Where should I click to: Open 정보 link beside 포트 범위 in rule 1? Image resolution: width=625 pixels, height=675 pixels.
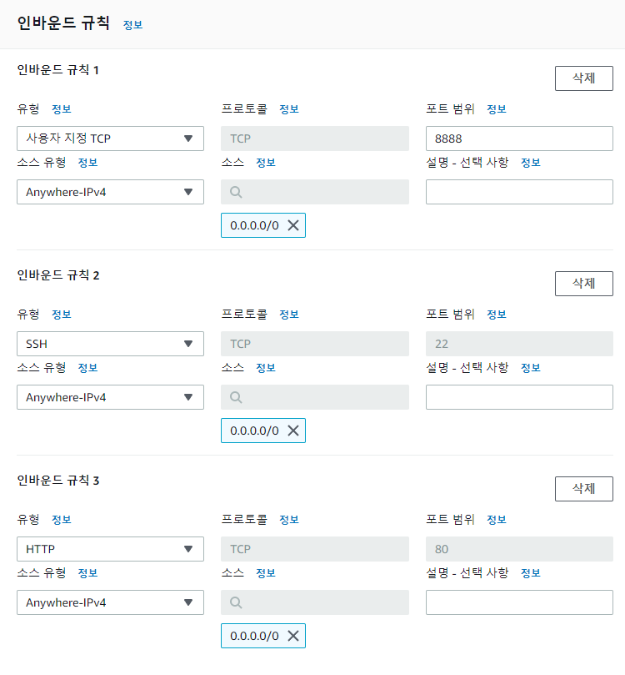pyautogui.click(x=496, y=109)
